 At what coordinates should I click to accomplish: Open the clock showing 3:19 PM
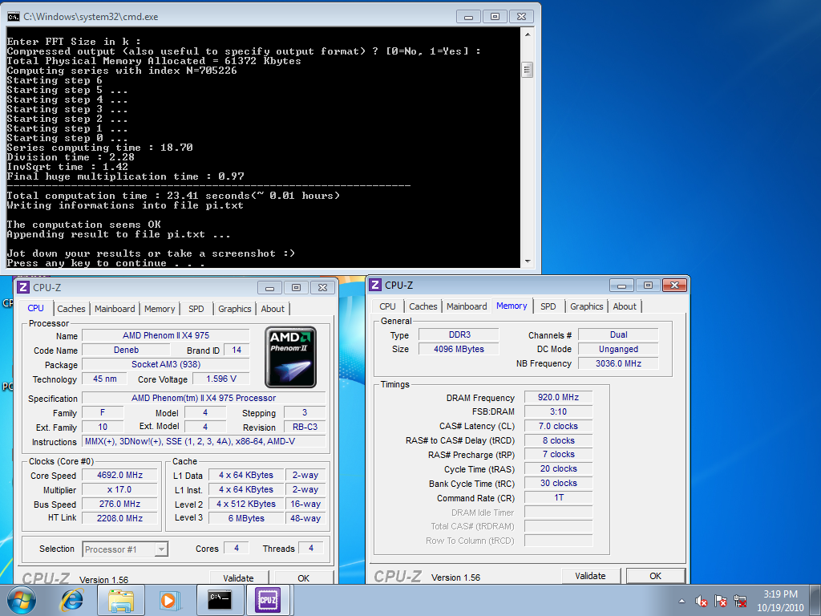[x=780, y=601]
